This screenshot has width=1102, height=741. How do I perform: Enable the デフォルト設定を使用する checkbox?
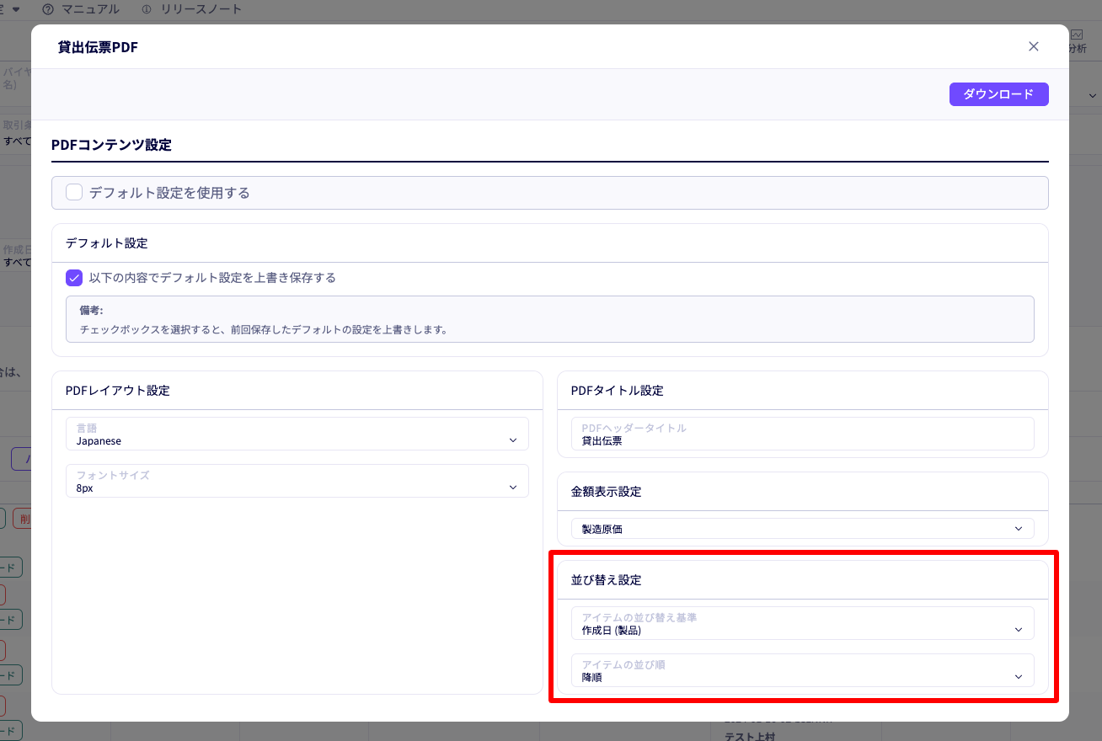coord(74,193)
